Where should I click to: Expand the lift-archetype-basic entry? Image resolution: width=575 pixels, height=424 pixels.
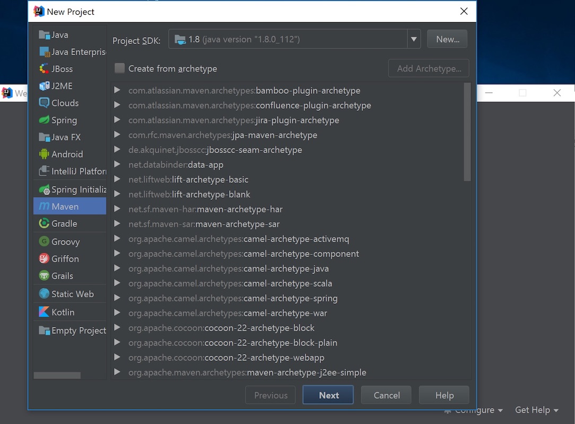click(117, 179)
